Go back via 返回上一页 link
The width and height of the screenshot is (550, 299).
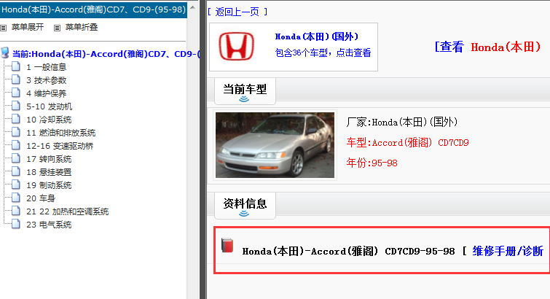237,12
